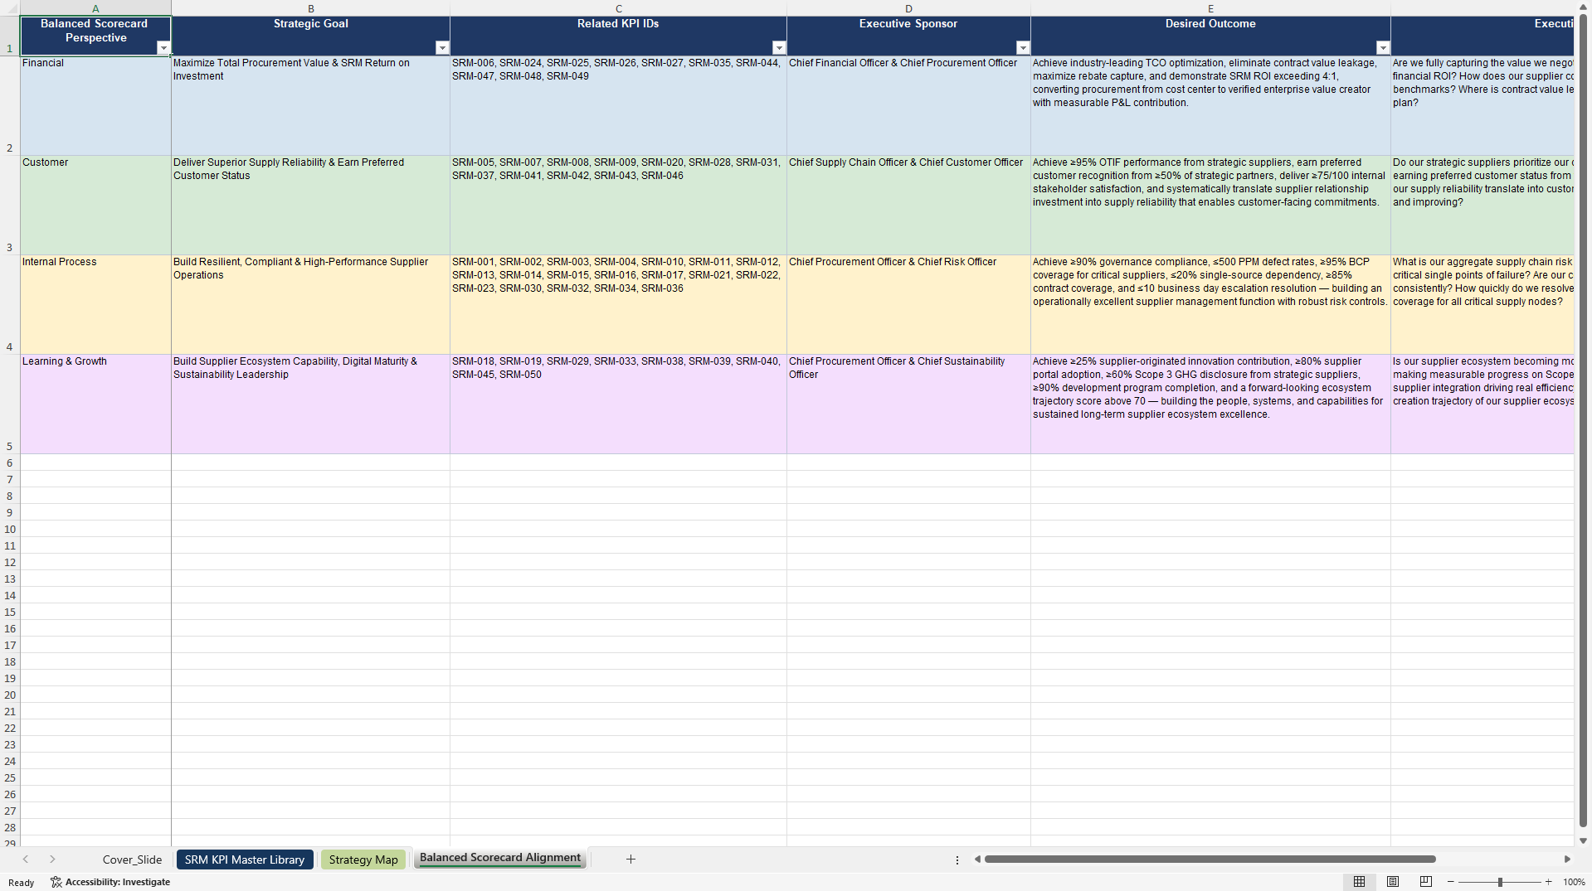Click zoom in plus button
Screen dimensions: 1592x891
[1548, 882]
